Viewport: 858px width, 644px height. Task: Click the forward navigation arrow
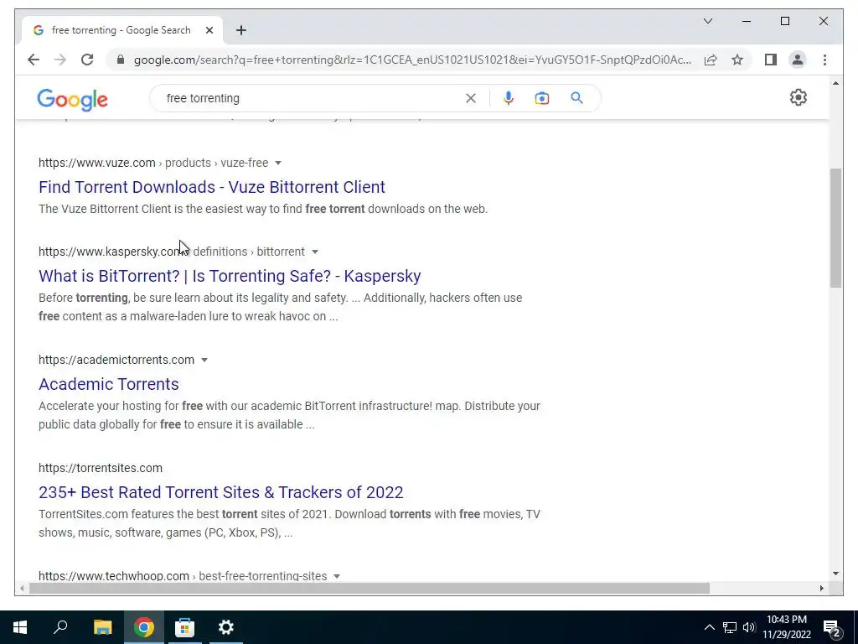click(60, 60)
